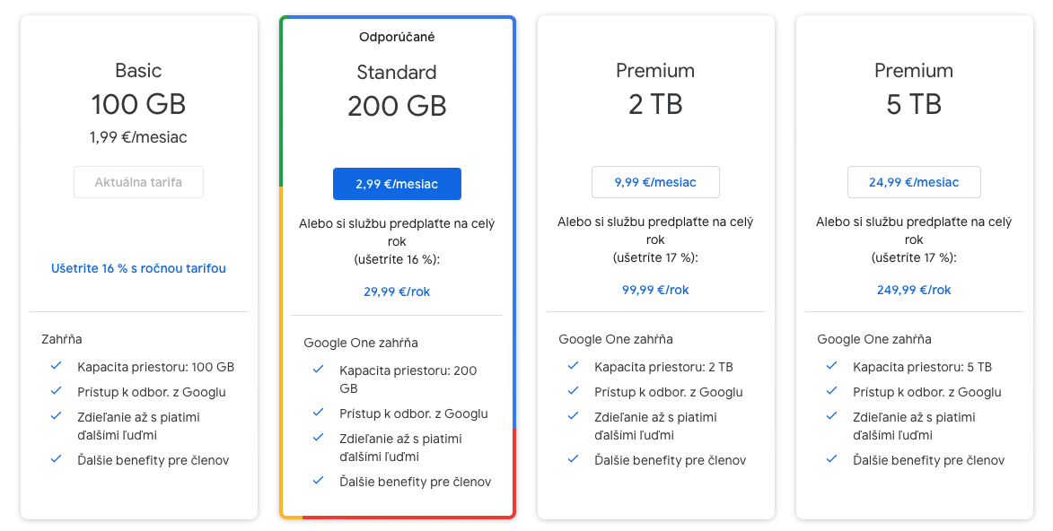Screen dimensions: 1053x531
Task: Click checkmark next to Standard Prístup k odbor. z Googlu
Action: pyautogui.click(x=319, y=413)
